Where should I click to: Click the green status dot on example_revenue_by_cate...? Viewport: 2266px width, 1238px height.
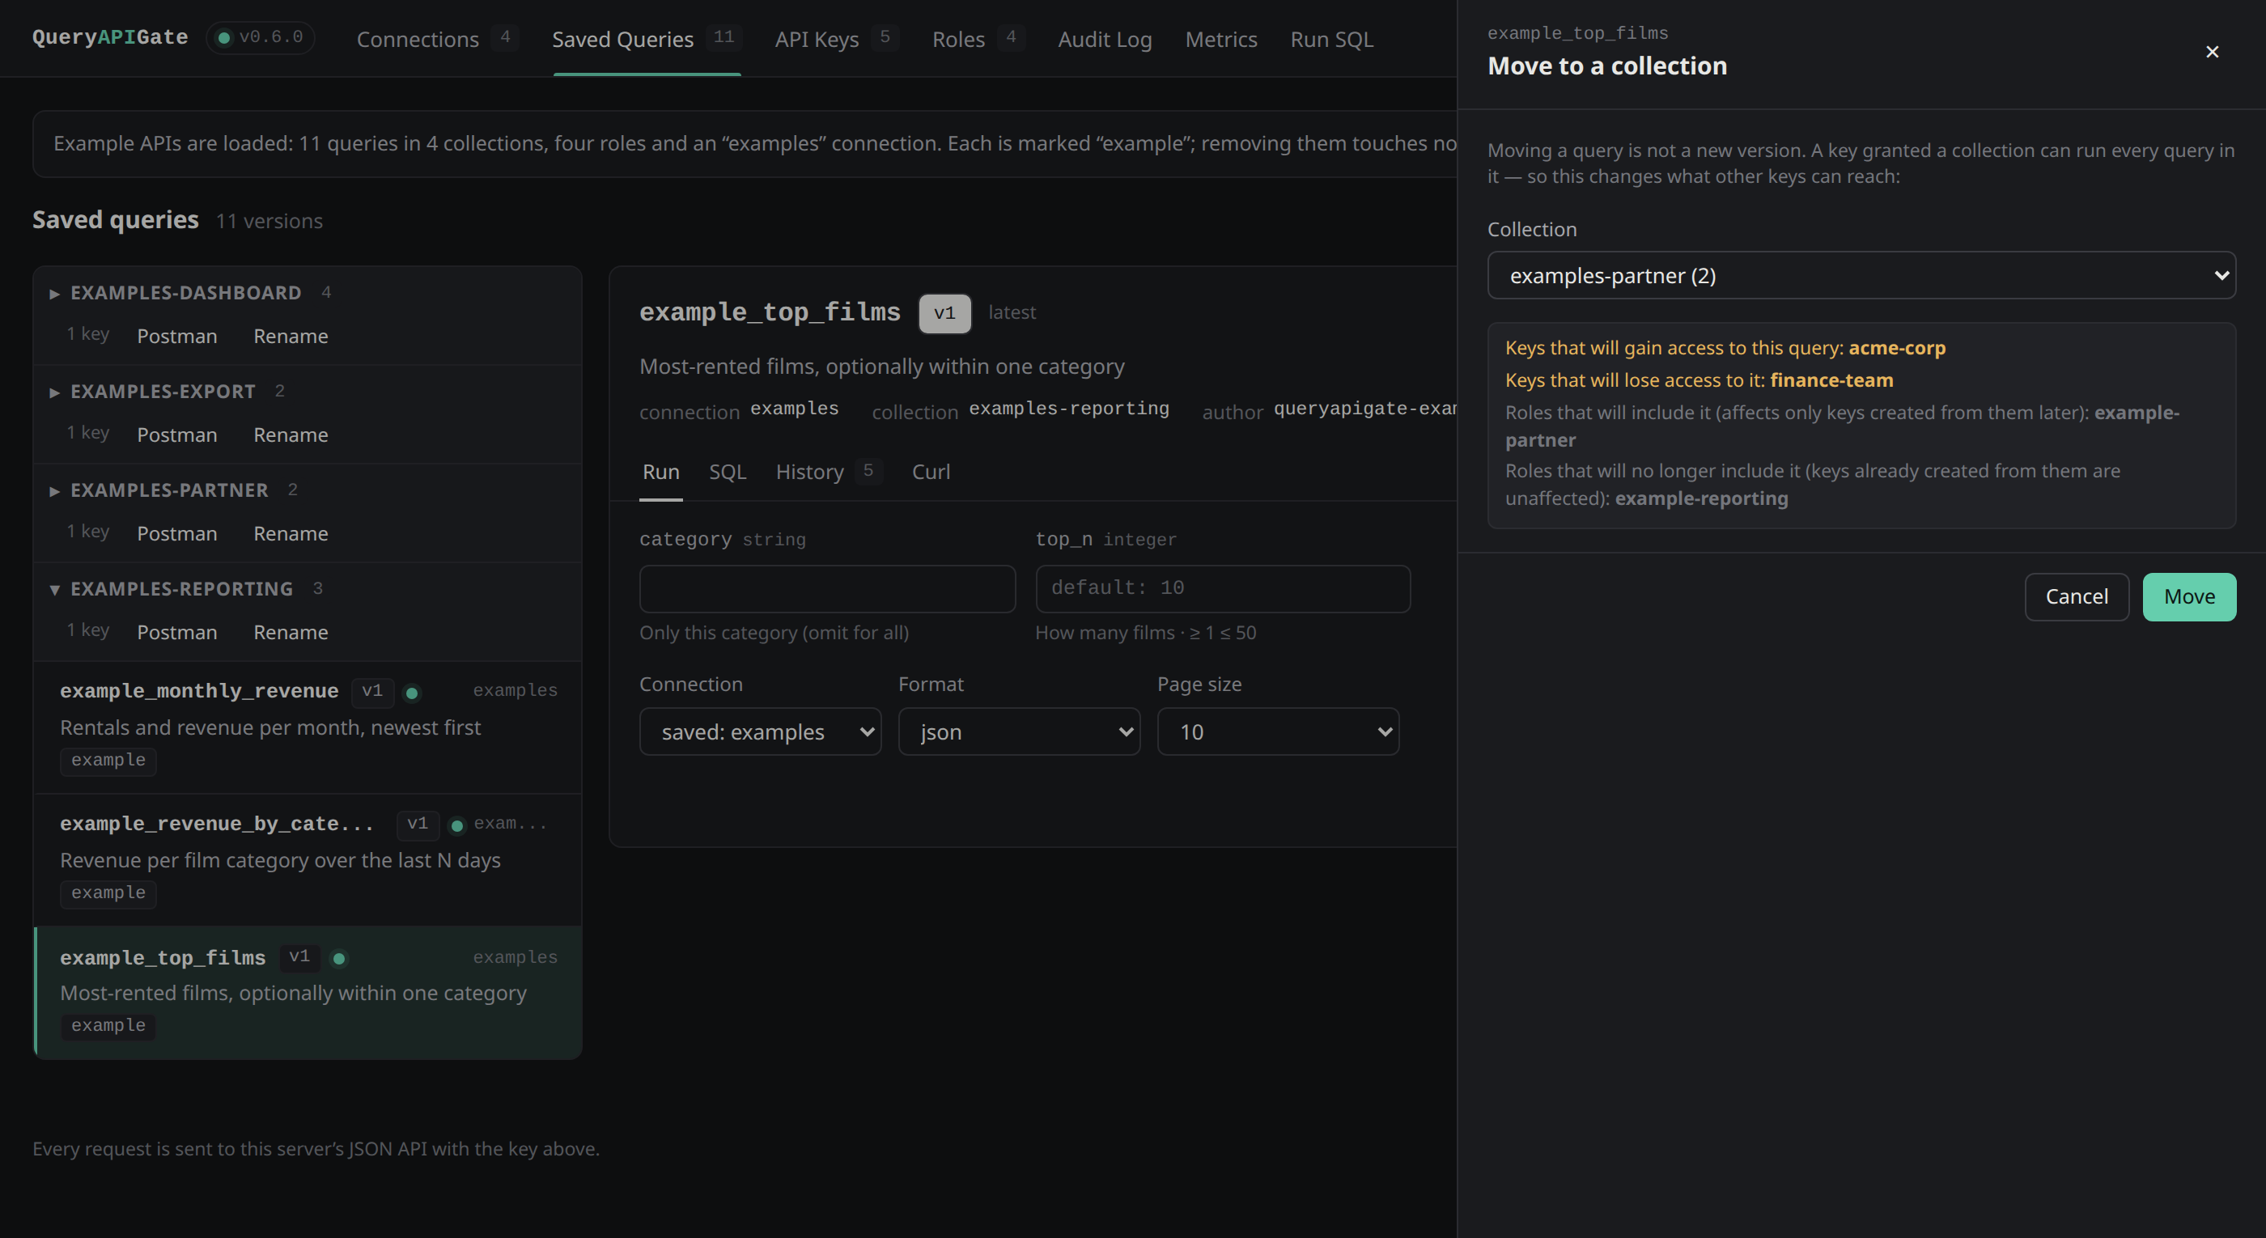(456, 825)
